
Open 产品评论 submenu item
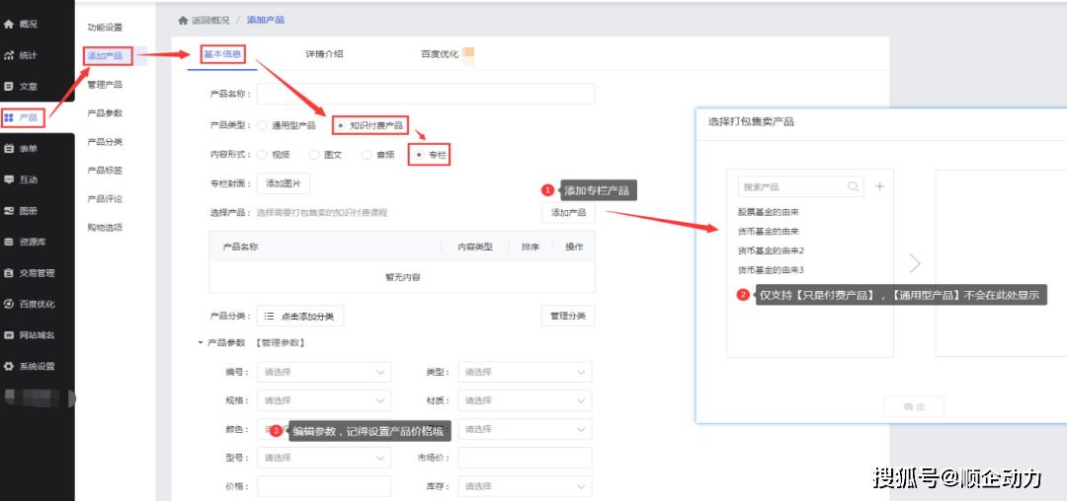[105, 199]
